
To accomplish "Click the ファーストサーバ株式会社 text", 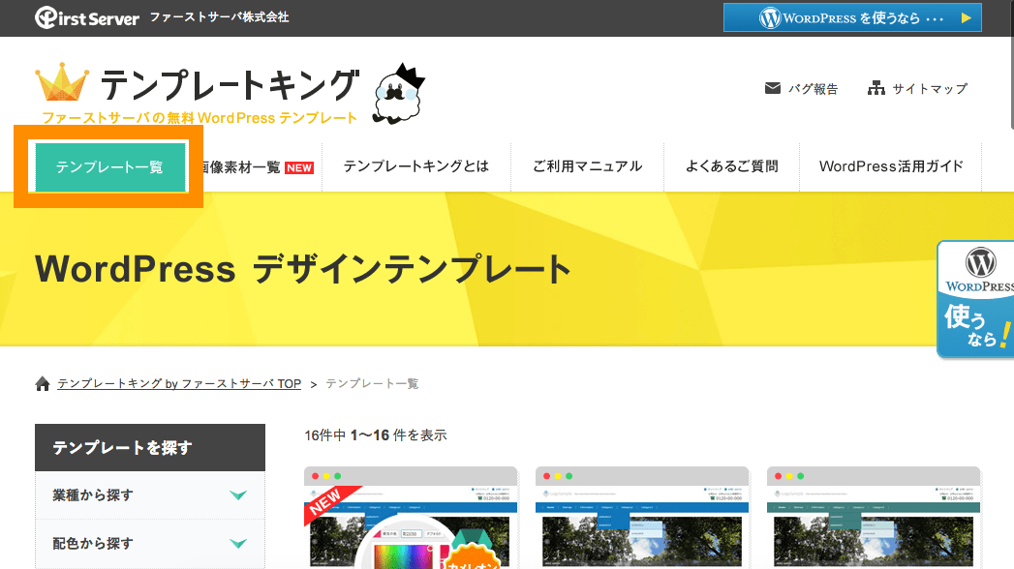I will 219,17.
